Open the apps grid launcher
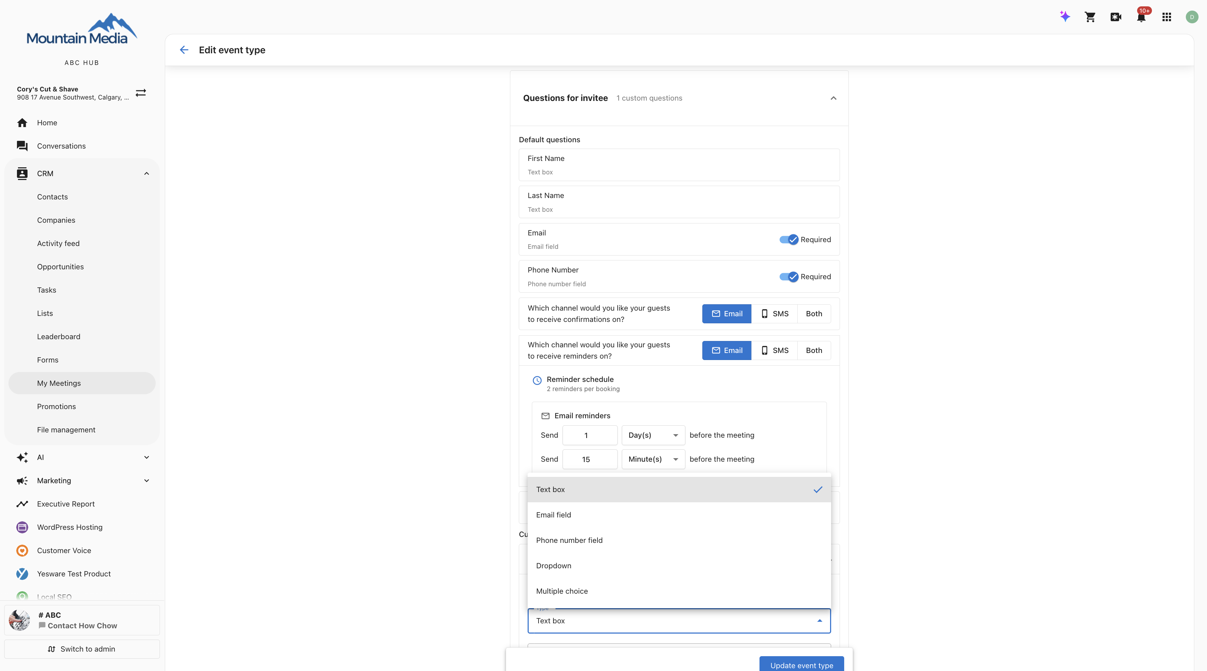Image resolution: width=1207 pixels, height=671 pixels. tap(1167, 17)
